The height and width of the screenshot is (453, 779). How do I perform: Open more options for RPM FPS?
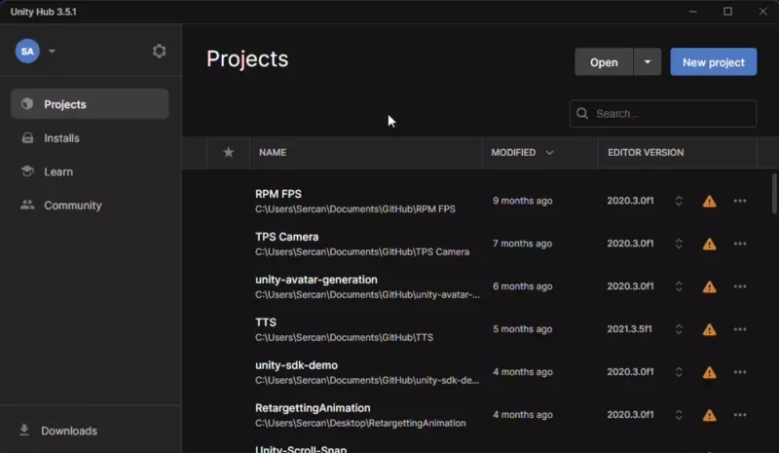point(740,201)
